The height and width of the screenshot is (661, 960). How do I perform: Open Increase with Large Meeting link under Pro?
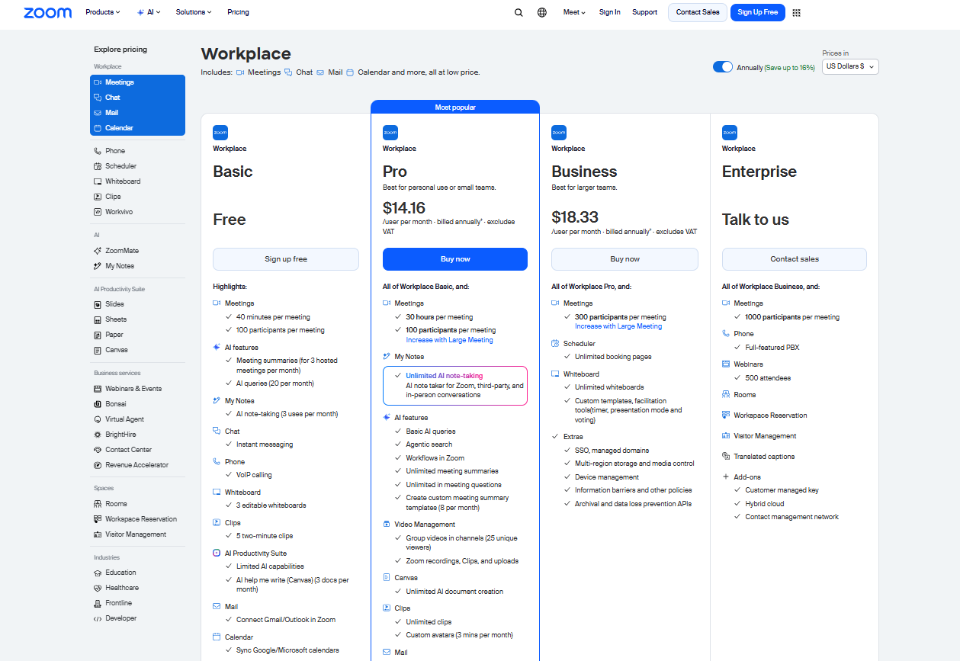(x=449, y=340)
